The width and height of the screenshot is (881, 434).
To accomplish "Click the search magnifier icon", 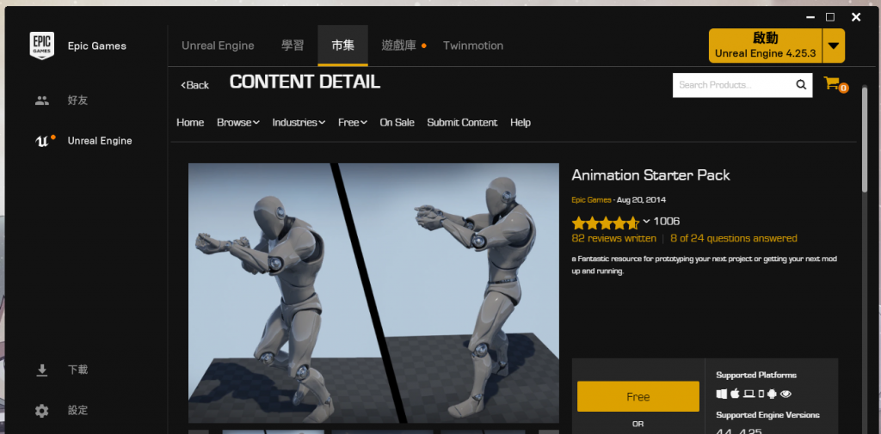I will point(801,85).
